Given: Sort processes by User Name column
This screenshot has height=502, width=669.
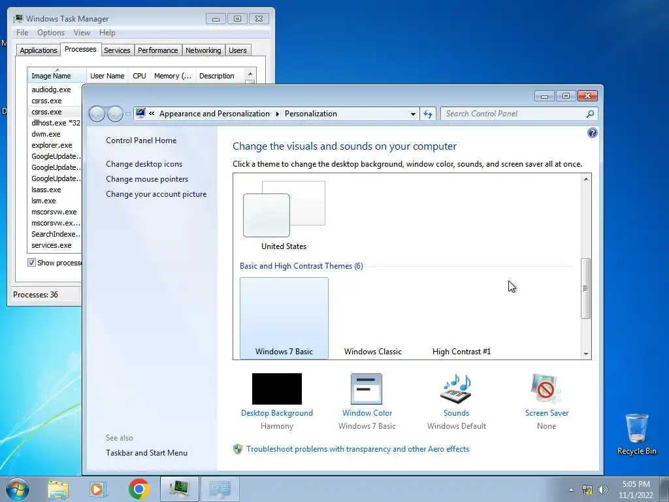Looking at the screenshot, I should click(107, 76).
